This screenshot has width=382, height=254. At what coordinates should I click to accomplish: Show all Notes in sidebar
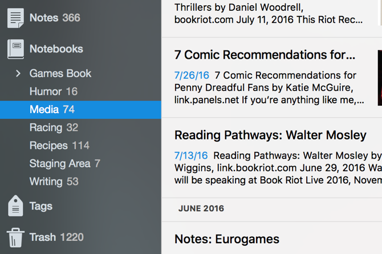pyautogui.click(x=44, y=18)
